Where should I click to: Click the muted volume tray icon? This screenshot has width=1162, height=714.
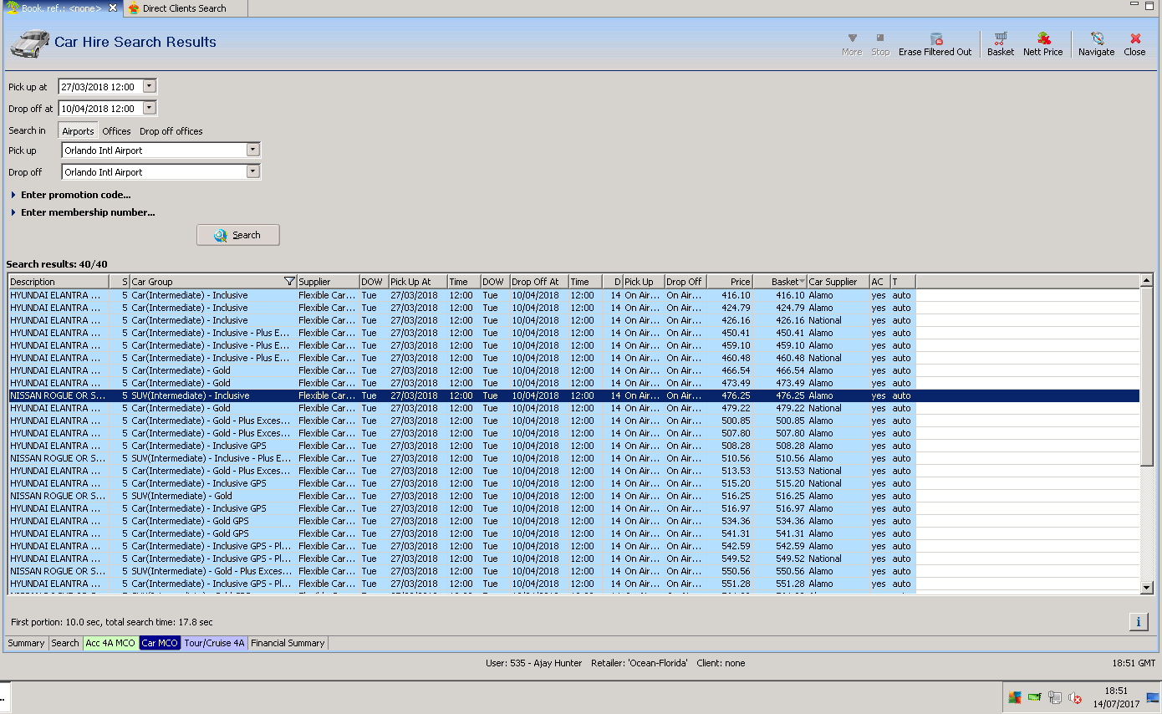pyautogui.click(x=1075, y=698)
